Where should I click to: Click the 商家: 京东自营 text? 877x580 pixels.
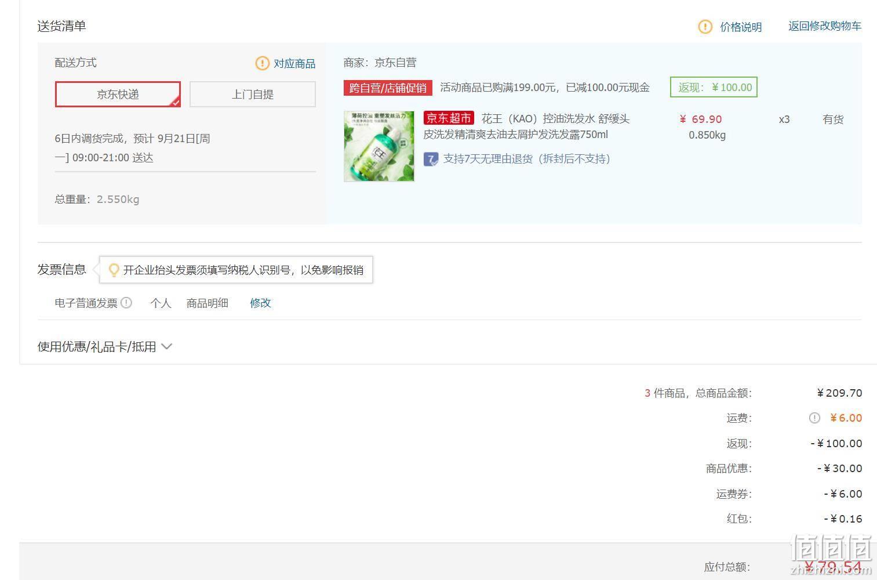(x=380, y=63)
